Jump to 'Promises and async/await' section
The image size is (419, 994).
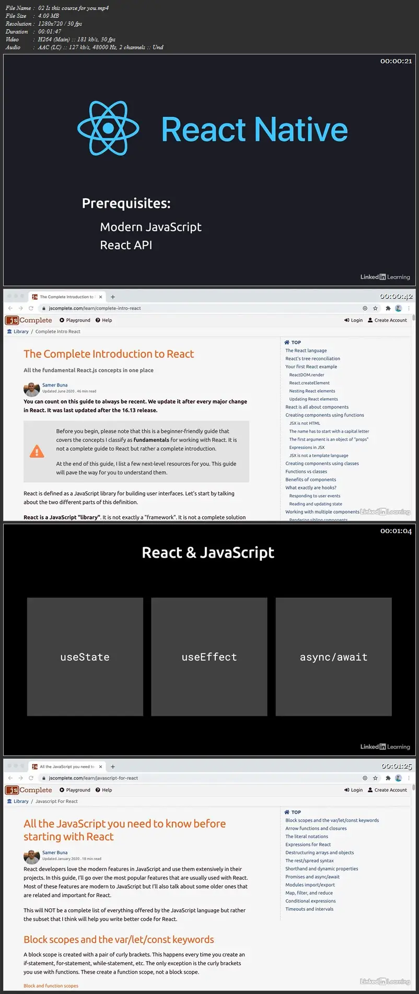[x=312, y=877]
